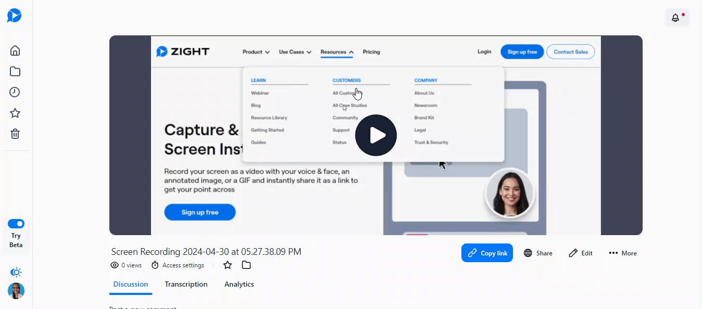
Task: Favorite the recording via the star icon
Action: click(228, 265)
